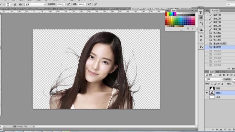Switch to the 色板 Swatches tab
The image size is (235, 132).
[174, 11]
